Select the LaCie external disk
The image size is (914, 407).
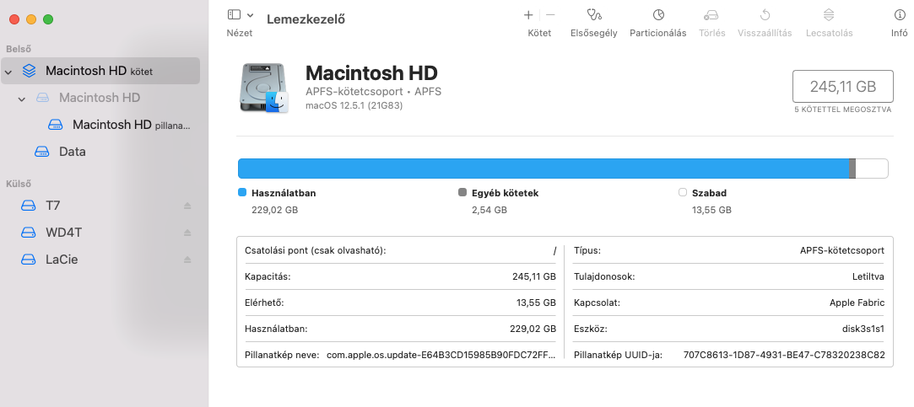coord(100,259)
